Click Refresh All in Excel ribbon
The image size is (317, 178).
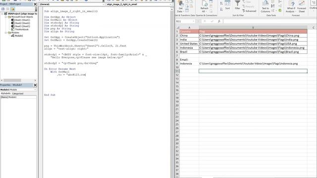[x=204, y=6]
